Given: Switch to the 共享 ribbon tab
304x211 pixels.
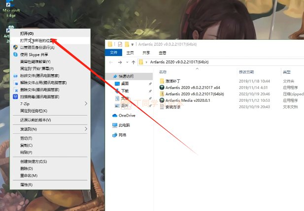Looking at the screenshot, I should click(146, 53).
